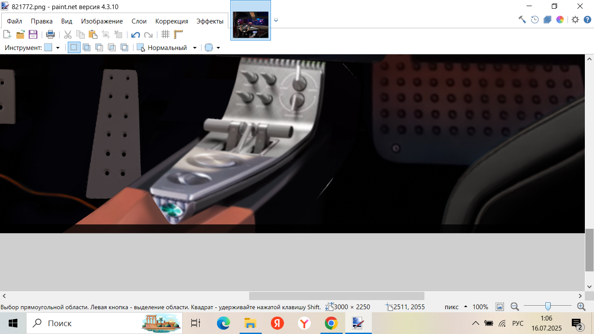Click the Save file icon
The image size is (594, 334).
click(x=33, y=34)
